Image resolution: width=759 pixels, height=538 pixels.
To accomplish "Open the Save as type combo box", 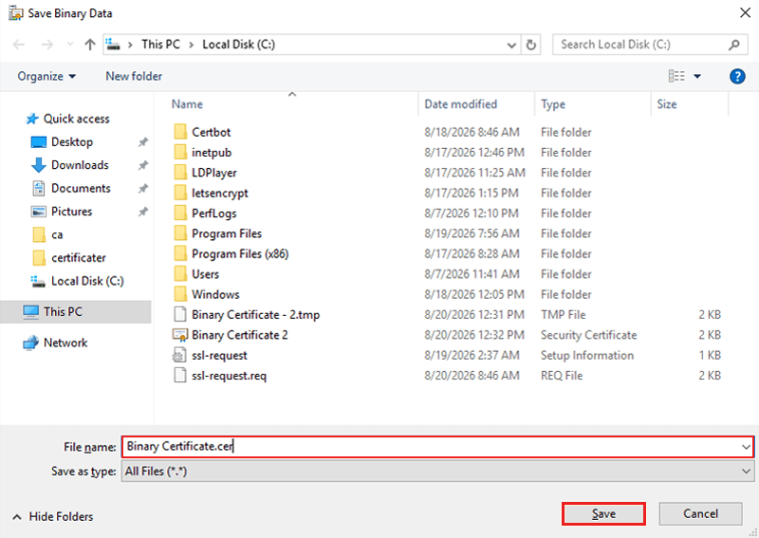I will tap(437, 472).
